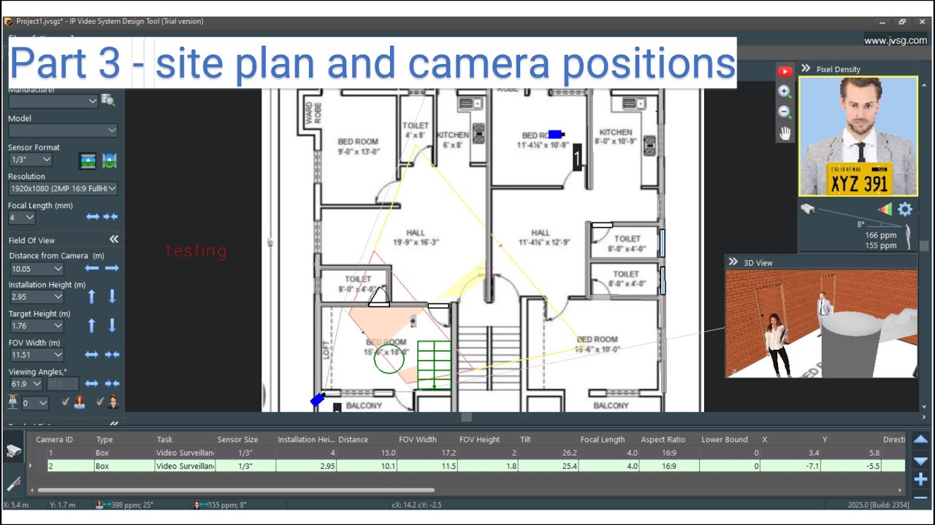Widen viewing angle with expand arrows
The image size is (935, 525).
tap(91, 383)
